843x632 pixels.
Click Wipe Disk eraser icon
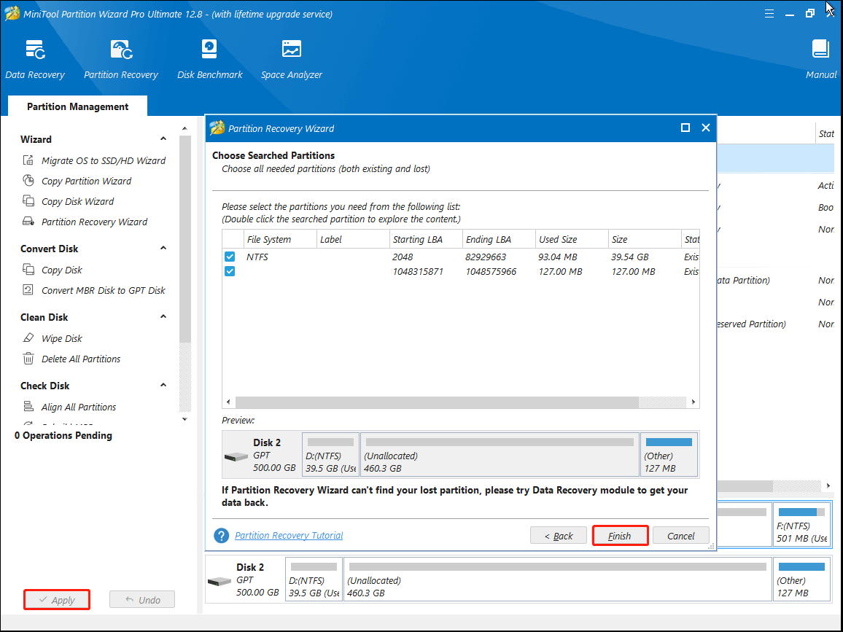(28, 338)
